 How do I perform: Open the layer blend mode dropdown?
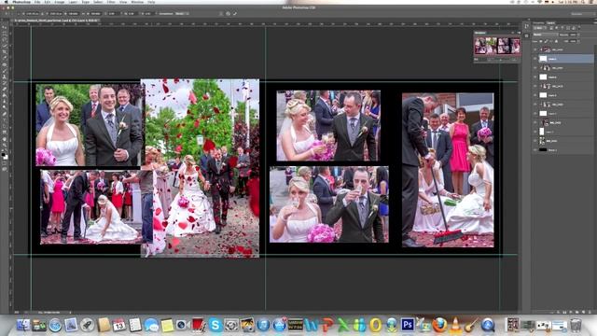(546, 35)
